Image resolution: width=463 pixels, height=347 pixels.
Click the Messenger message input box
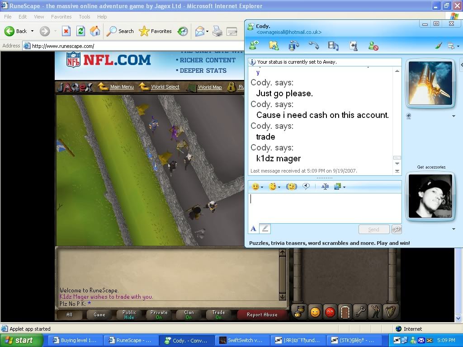coord(325,208)
